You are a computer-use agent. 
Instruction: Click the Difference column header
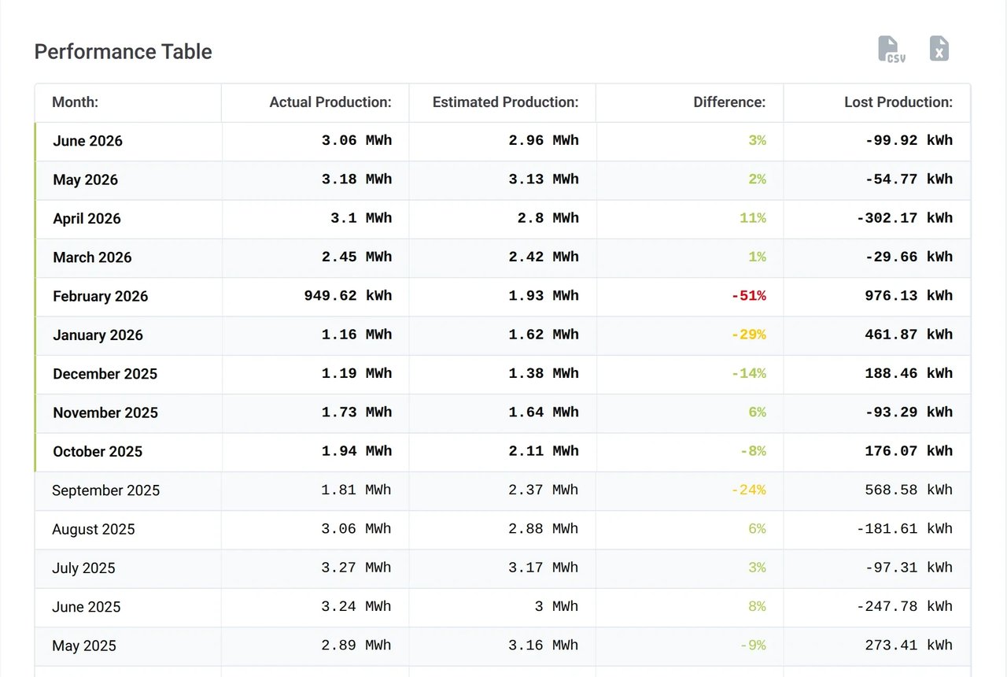(729, 102)
